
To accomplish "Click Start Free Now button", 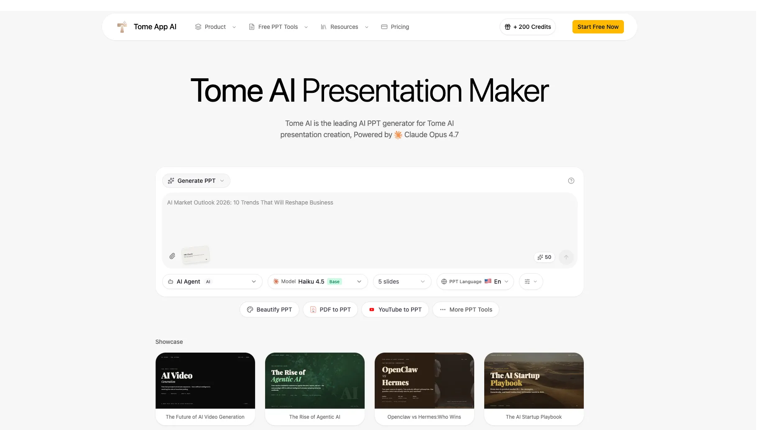I will pyautogui.click(x=598, y=27).
